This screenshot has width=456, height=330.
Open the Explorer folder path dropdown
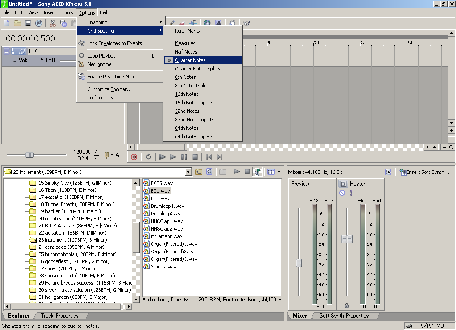pyautogui.click(x=189, y=172)
